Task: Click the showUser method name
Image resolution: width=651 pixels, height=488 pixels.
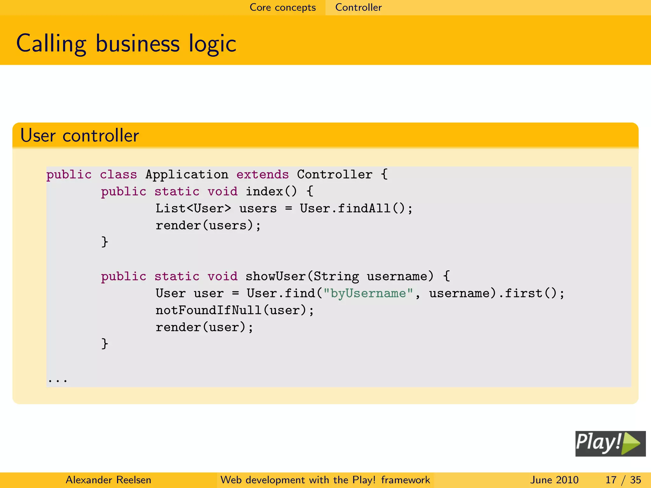Action: 275,276
